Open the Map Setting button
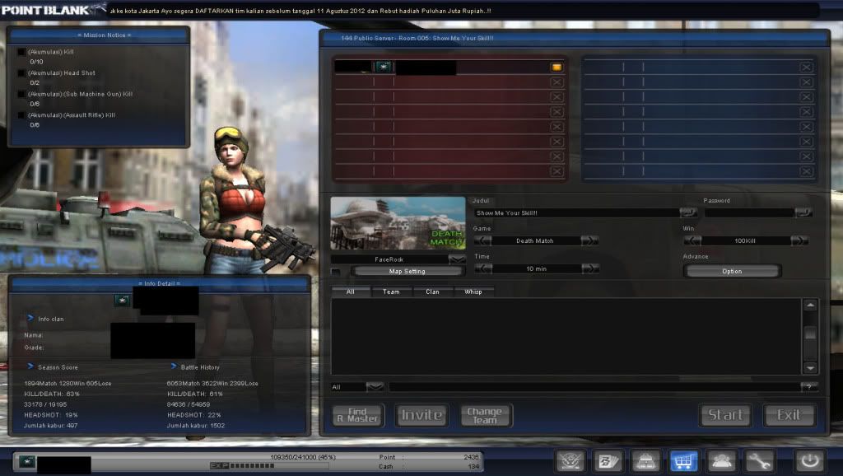843x476 pixels. [x=407, y=272]
